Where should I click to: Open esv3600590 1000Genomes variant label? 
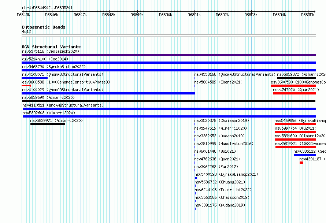coord(299,82)
